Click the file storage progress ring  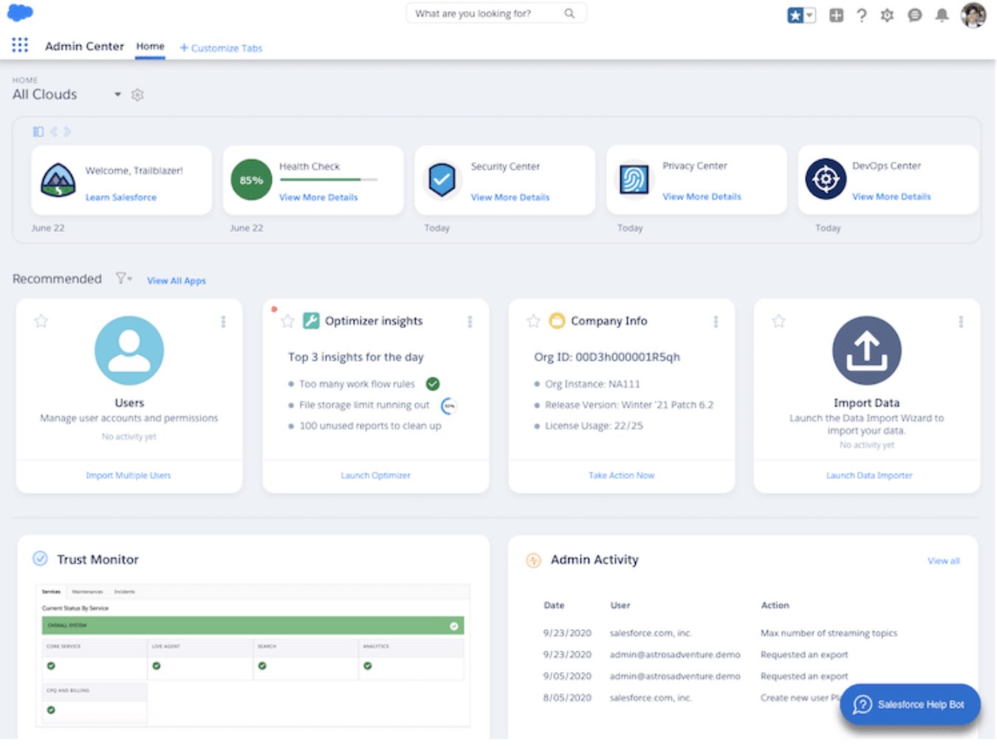tap(449, 406)
